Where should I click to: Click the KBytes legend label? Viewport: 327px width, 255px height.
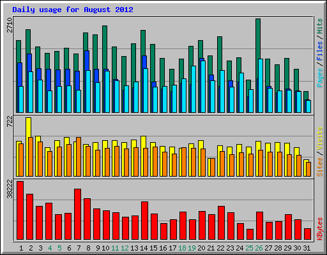320,229
